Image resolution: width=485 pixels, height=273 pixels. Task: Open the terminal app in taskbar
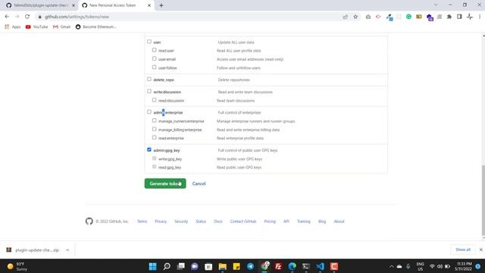(306, 266)
